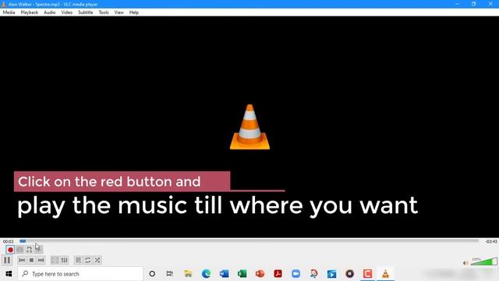Image resolution: width=499 pixels, height=281 pixels.
Task: Click the elapsed time 00:03 label
Action: 9,241
